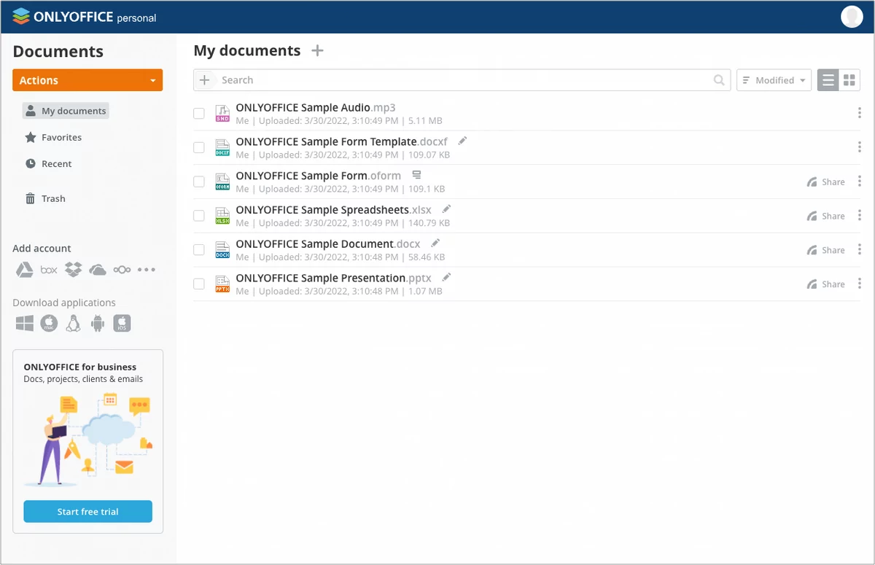
Task: Select checkbox for Sample Presentation.pptx
Action: tap(198, 284)
